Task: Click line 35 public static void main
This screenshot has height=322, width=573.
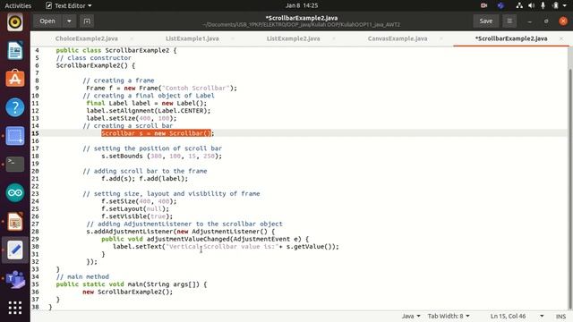Action: [x=132, y=284]
